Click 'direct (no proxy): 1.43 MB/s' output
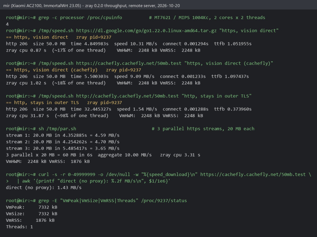Viewport: 317px width, 237px height. [x=44, y=187]
